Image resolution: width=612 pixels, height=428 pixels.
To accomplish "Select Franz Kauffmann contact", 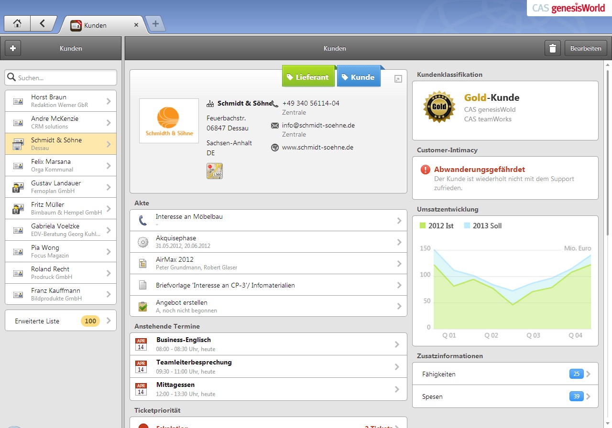I will coord(61,294).
